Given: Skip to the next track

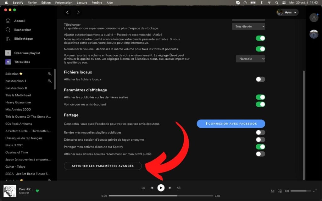Looking at the screenshot, I should (x=170, y=188).
